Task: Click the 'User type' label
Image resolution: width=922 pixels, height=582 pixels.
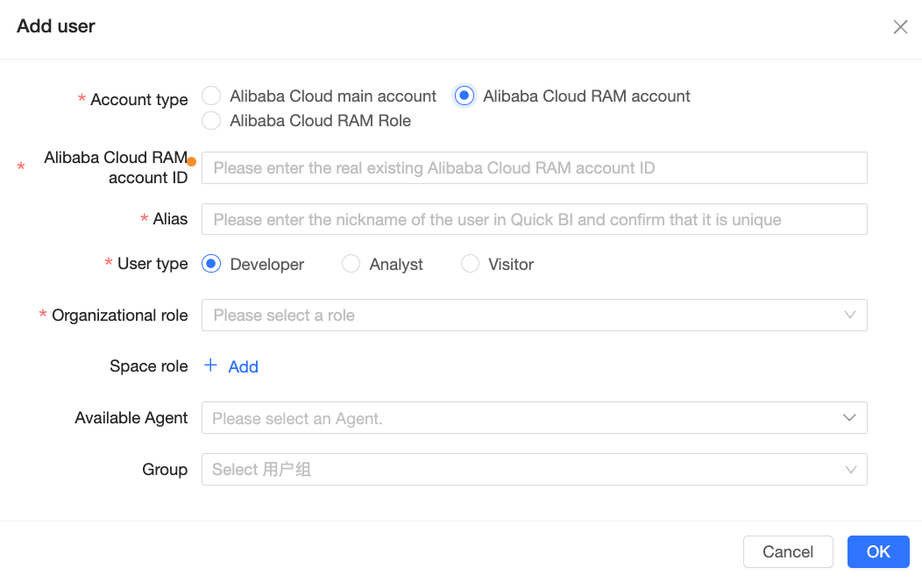Action: pyautogui.click(x=152, y=264)
